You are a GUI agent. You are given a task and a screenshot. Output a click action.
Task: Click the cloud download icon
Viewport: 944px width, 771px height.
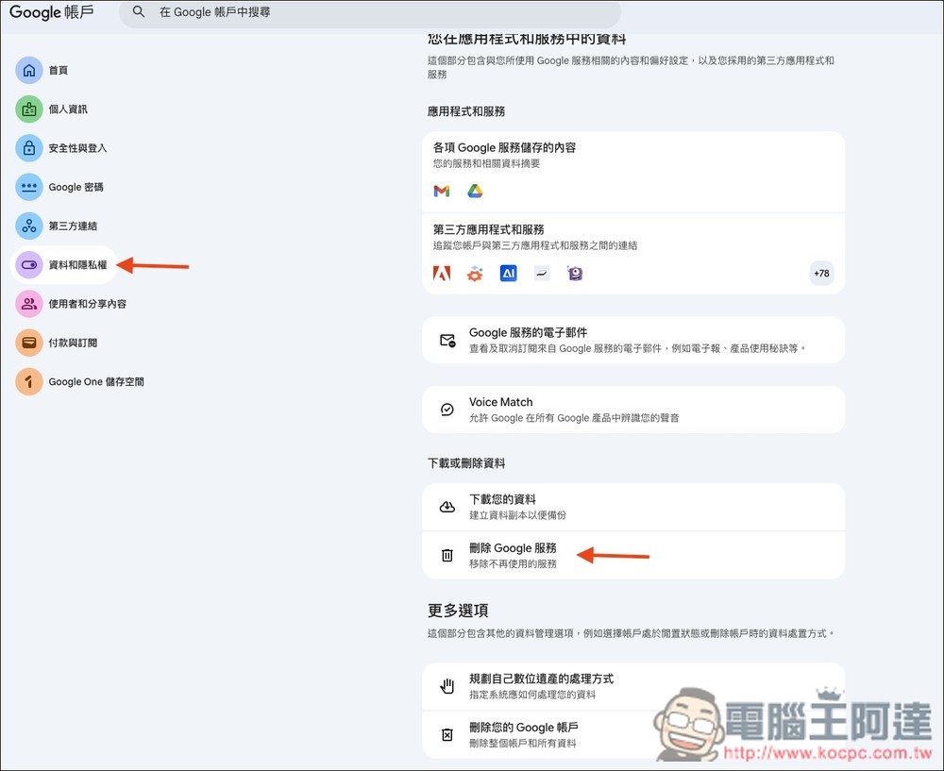click(x=447, y=507)
